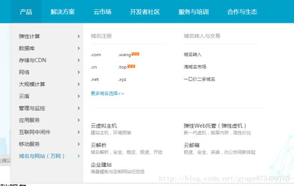Image resolution: width=294 pixels, height=186 pixels.
Task: Click the .com domain link
Action: [x=96, y=55]
